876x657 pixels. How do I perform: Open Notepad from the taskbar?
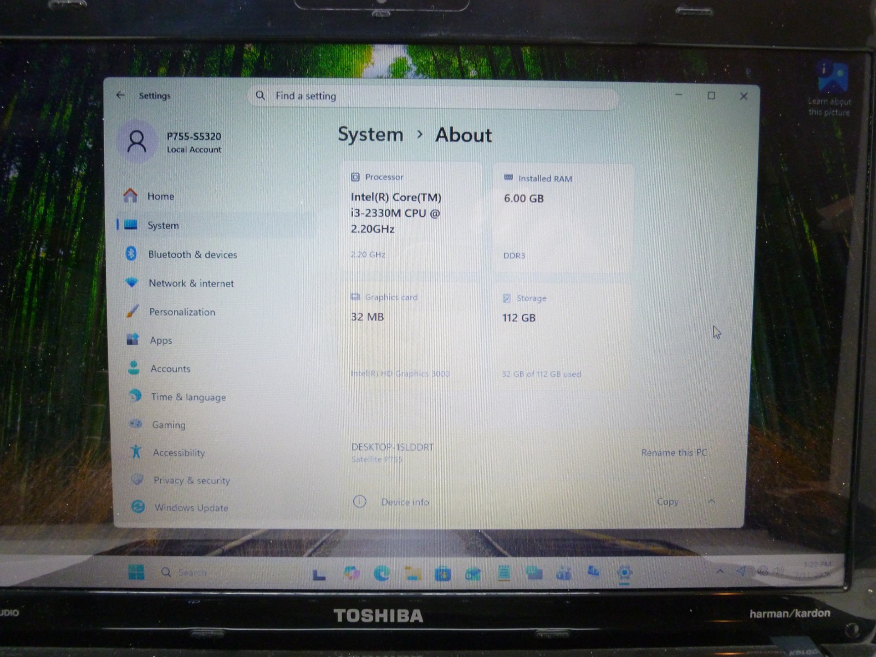pyautogui.click(x=504, y=573)
